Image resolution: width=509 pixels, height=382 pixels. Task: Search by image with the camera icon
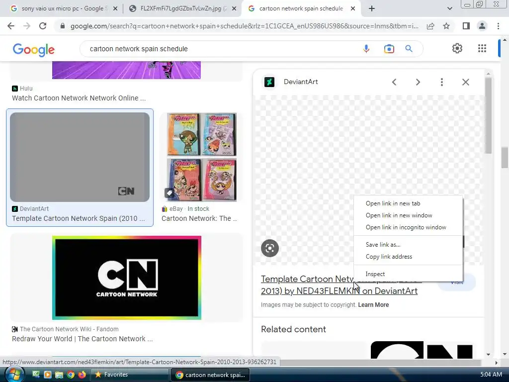coord(389,49)
